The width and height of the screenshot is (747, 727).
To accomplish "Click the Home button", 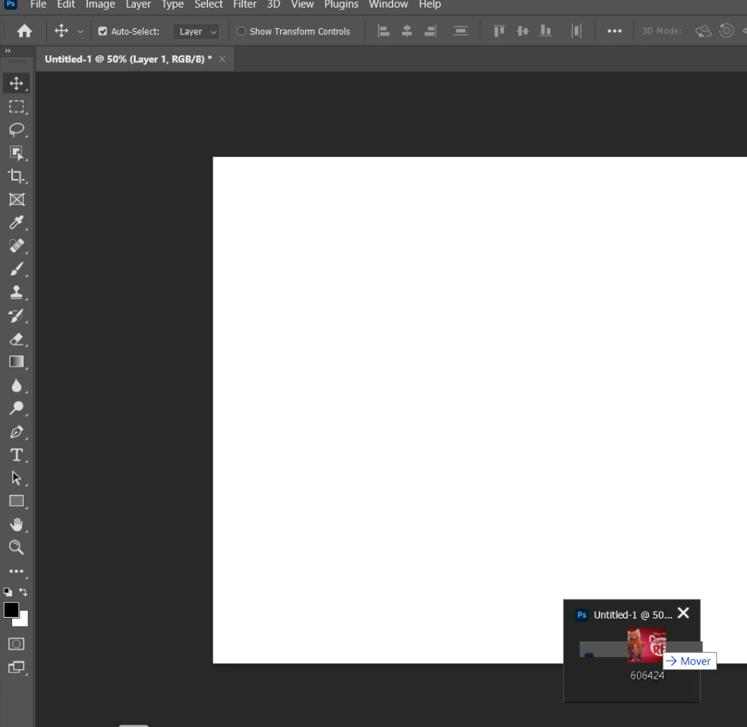I will tap(24, 31).
